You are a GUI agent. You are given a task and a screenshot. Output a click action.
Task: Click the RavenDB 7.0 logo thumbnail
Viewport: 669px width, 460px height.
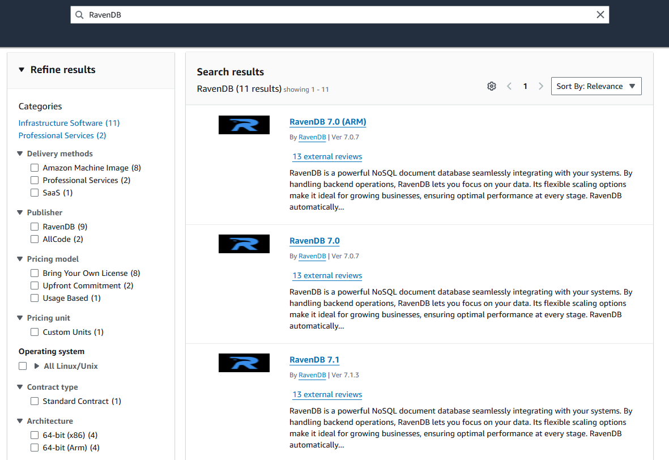244,244
